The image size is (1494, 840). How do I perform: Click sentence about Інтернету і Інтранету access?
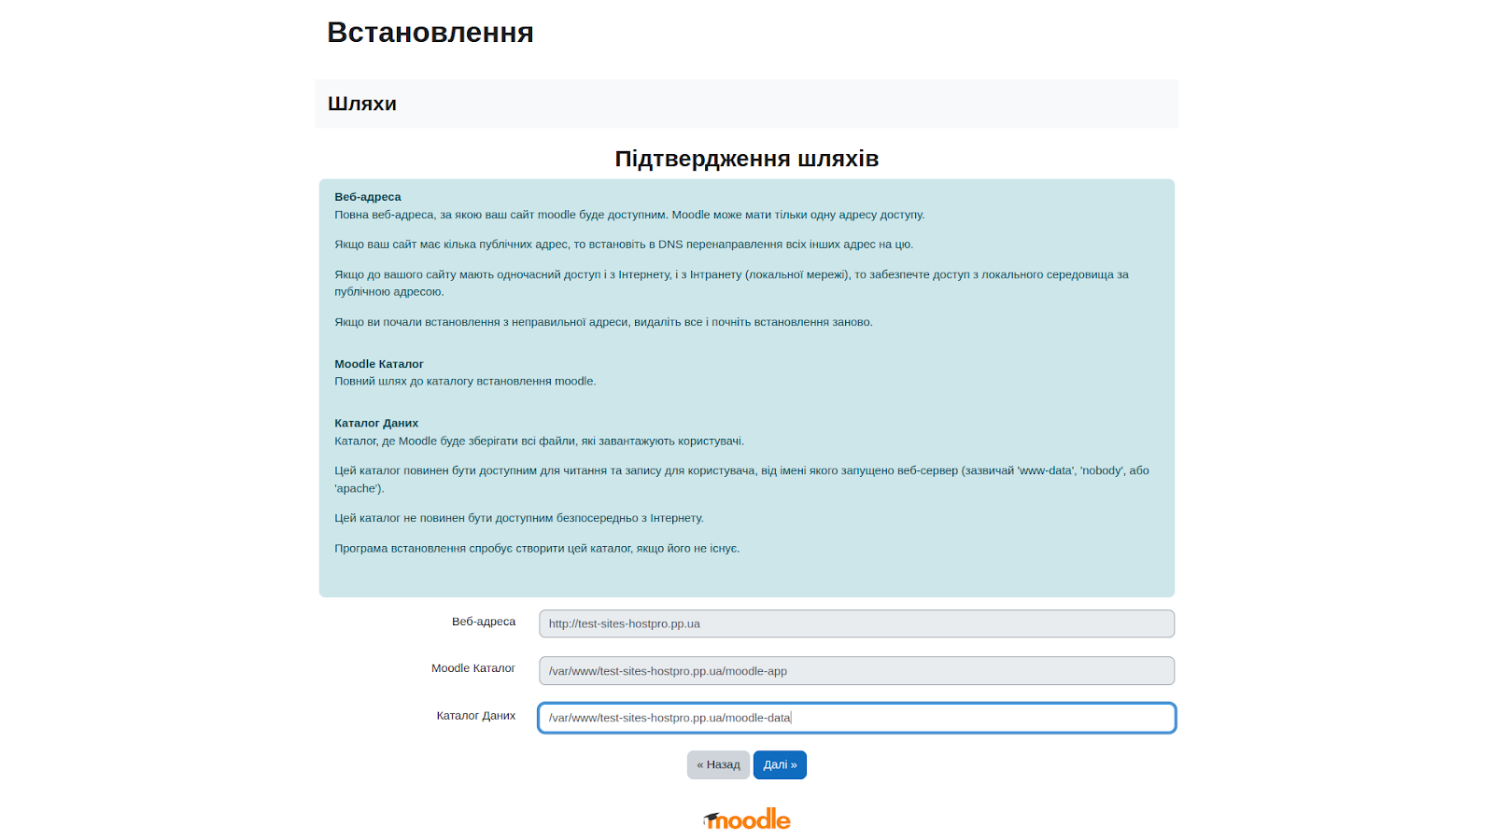pos(732,283)
